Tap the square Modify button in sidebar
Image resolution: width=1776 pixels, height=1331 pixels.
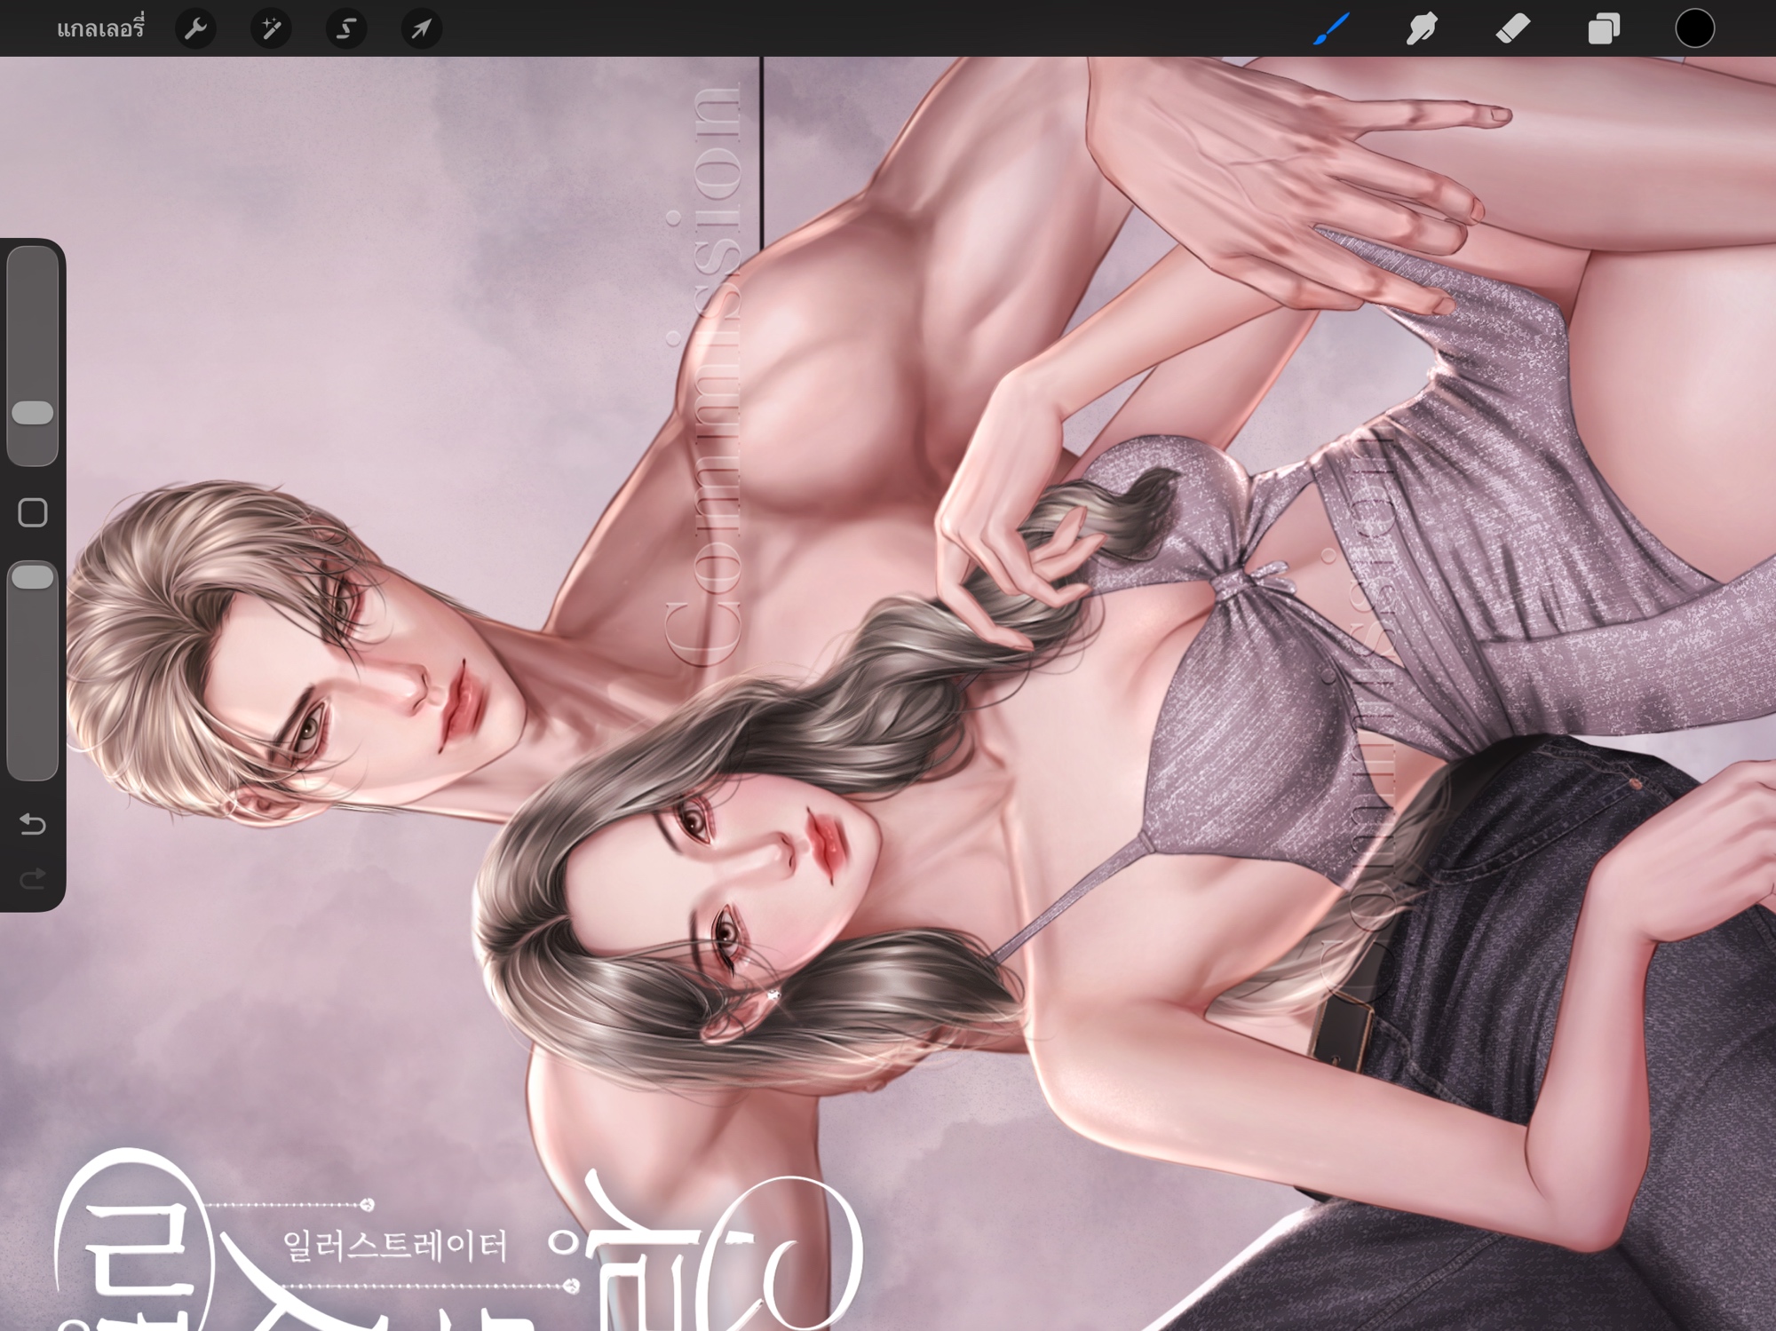coord(33,512)
